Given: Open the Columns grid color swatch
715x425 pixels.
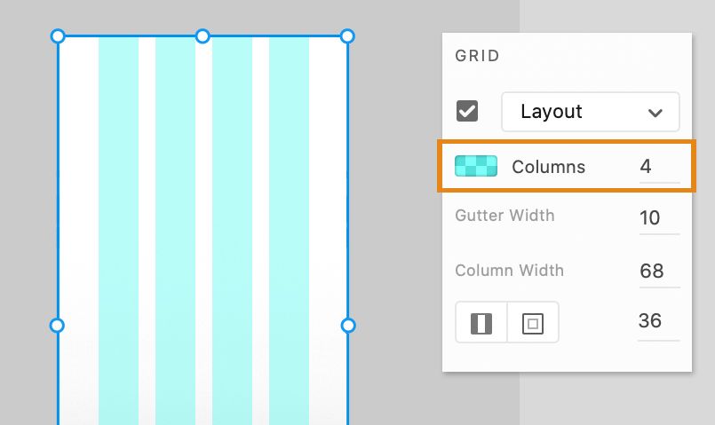Looking at the screenshot, I should (x=476, y=166).
